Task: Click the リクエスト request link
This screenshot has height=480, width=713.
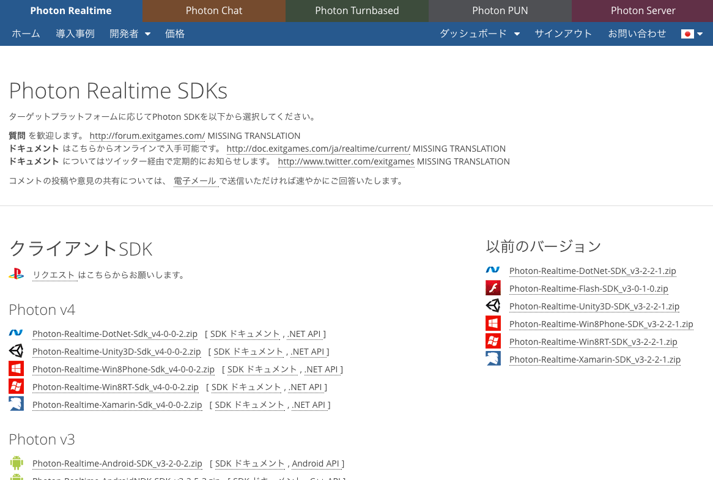Action: pyautogui.click(x=53, y=275)
